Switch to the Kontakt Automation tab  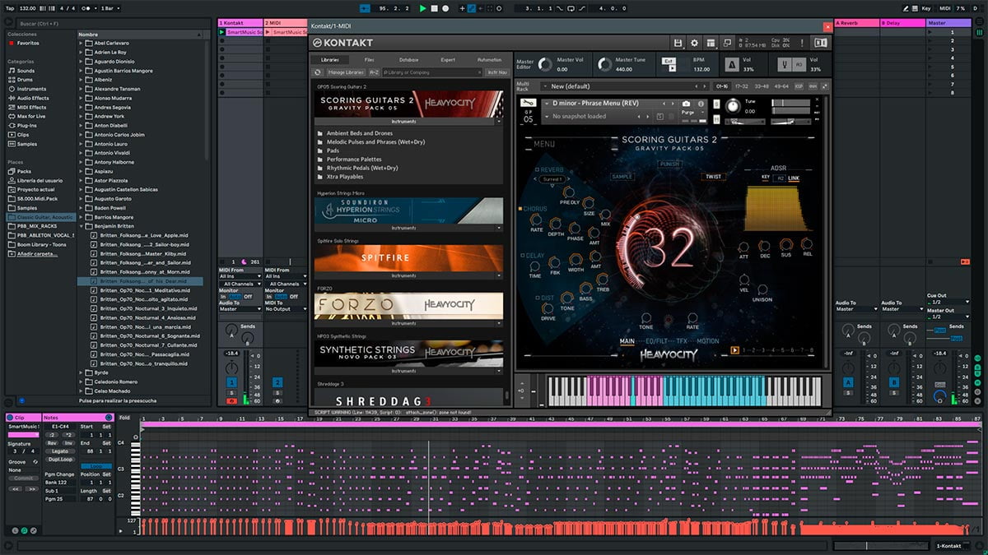pos(489,60)
